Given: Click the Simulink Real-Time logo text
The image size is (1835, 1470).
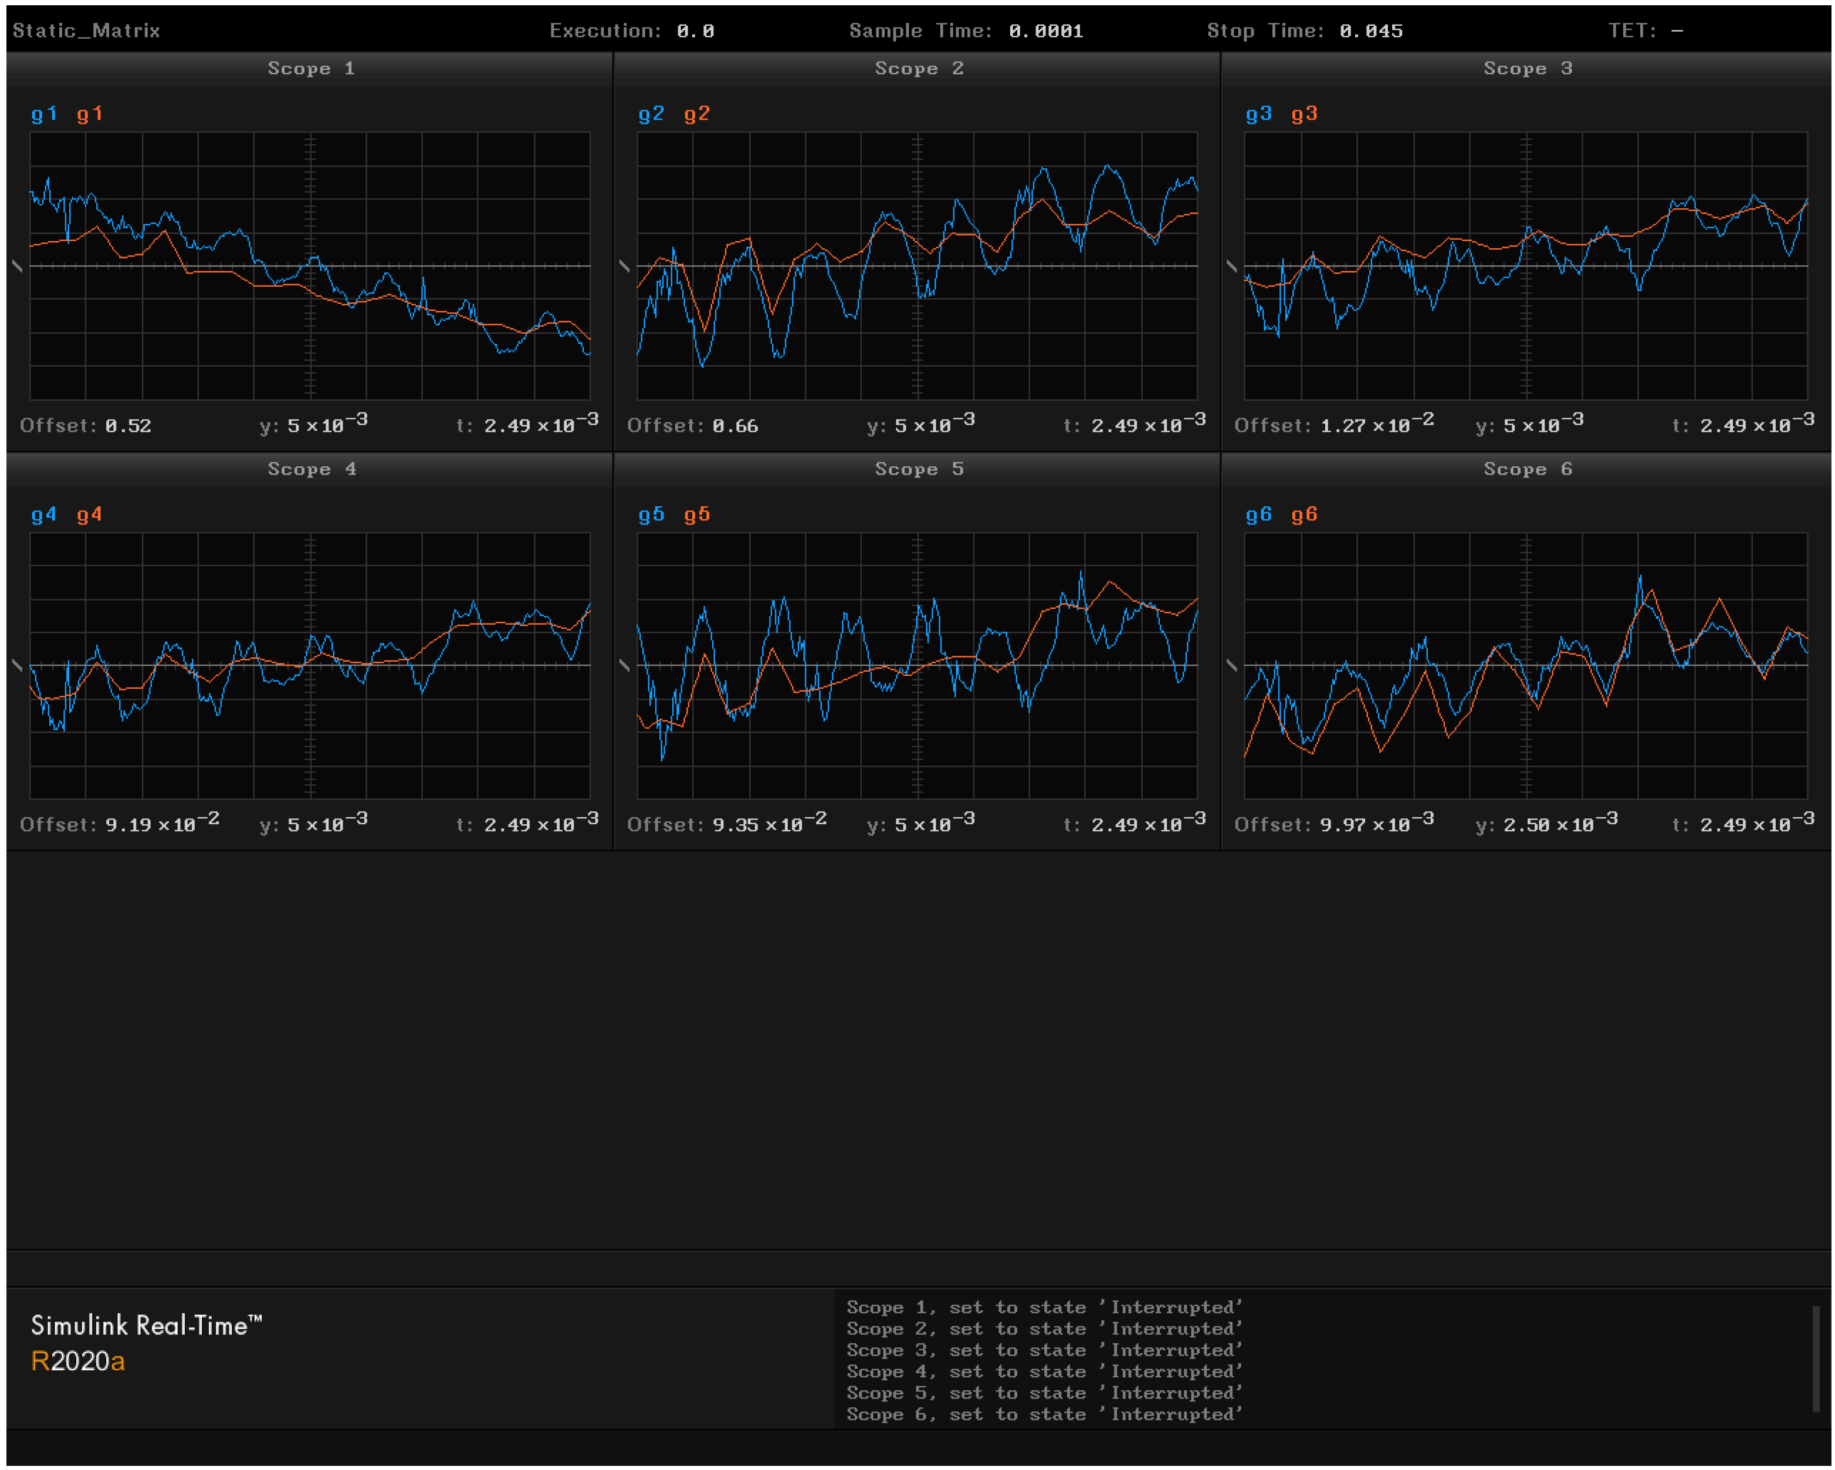Looking at the screenshot, I should click(x=147, y=1325).
